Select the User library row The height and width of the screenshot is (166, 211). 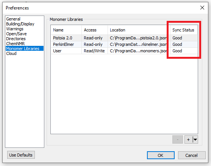[x=124, y=51]
